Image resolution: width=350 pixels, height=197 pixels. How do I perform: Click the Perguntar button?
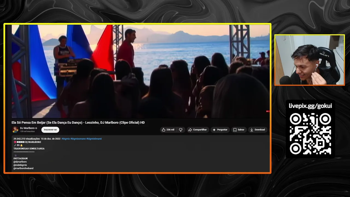pyautogui.click(x=220, y=130)
